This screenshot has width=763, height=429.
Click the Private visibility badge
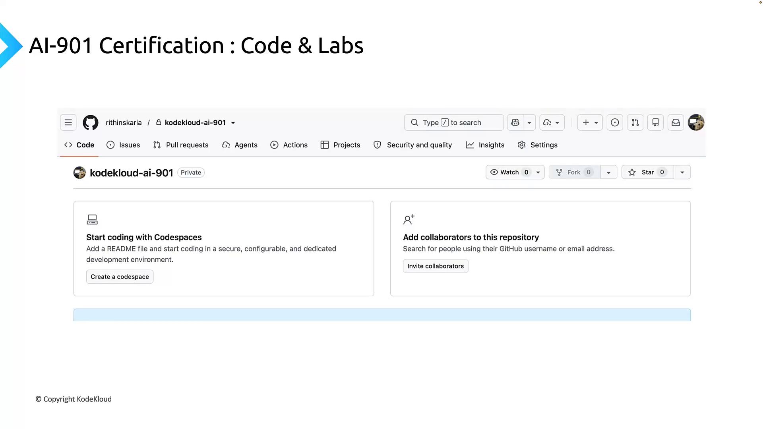pos(191,172)
